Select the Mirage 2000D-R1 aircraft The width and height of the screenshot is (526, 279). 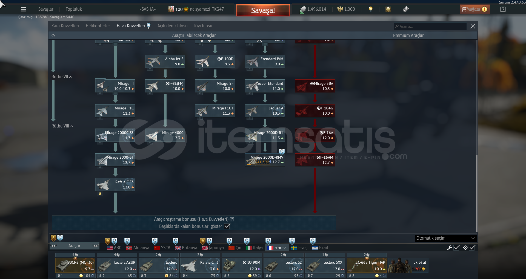pos(265,135)
